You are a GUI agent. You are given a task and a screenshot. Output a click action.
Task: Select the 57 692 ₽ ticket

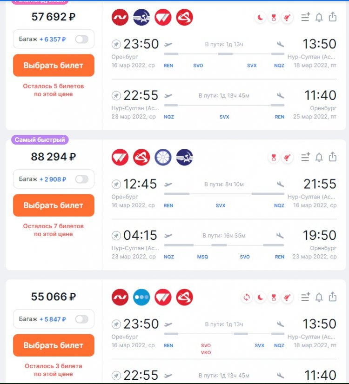54,66
